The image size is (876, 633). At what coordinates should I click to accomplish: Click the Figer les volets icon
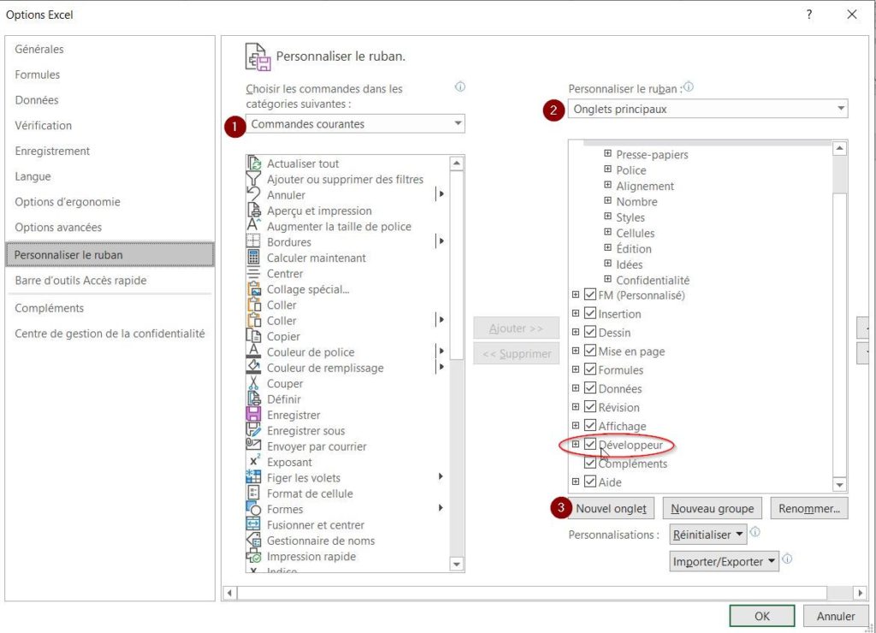click(253, 477)
